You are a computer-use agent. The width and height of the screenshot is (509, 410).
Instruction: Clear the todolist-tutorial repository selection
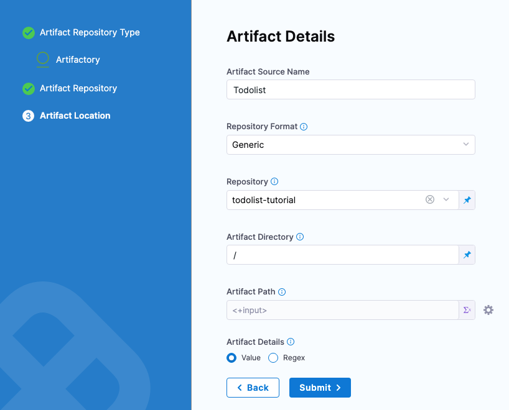(429, 200)
